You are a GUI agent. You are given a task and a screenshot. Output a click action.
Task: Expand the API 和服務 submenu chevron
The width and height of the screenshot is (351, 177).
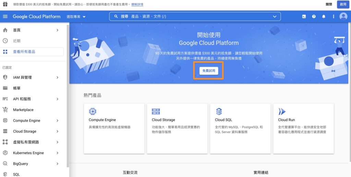click(x=58, y=99)
